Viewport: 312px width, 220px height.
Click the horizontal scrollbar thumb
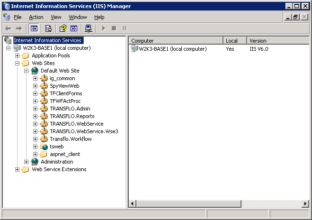click(188, 204)
